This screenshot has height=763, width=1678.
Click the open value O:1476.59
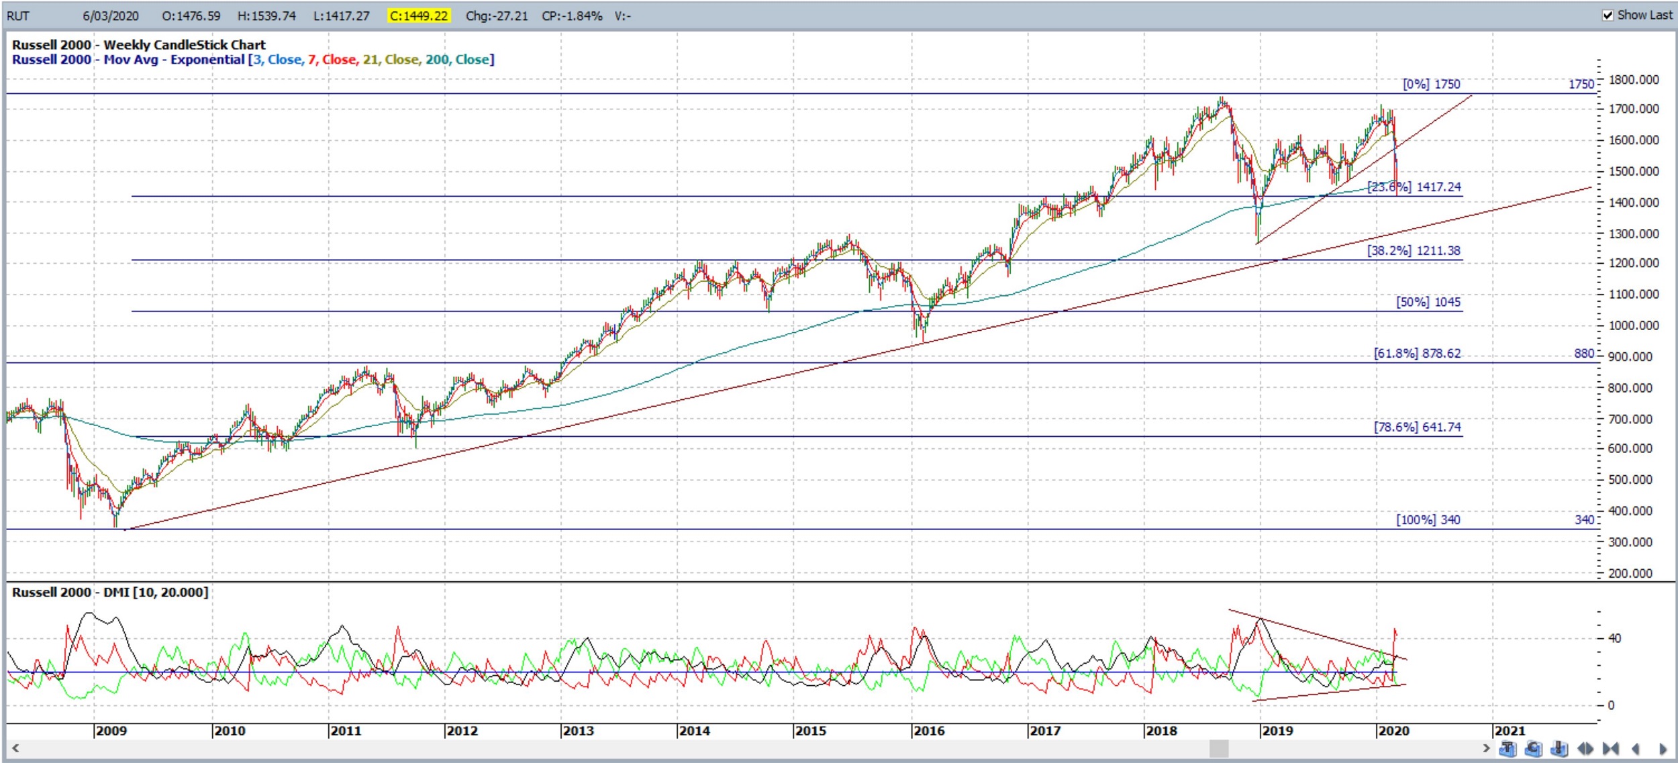(x=191, y=15)
